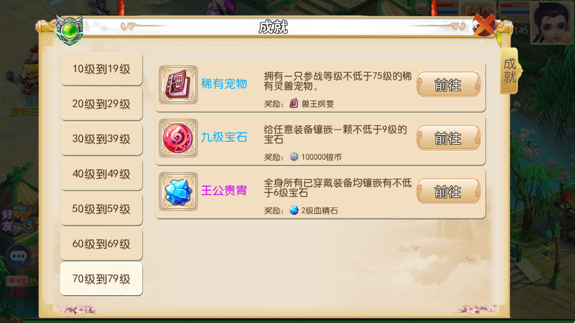
Task: Select the highlighted 70级到79级 tab
Action: [101, 279]
